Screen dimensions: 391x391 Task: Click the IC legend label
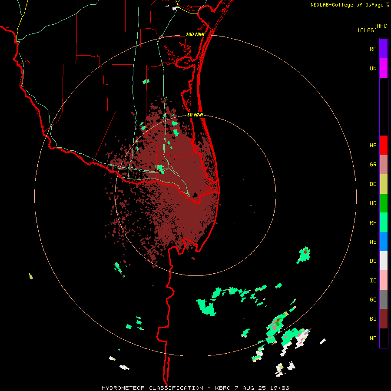pos(373,281)
